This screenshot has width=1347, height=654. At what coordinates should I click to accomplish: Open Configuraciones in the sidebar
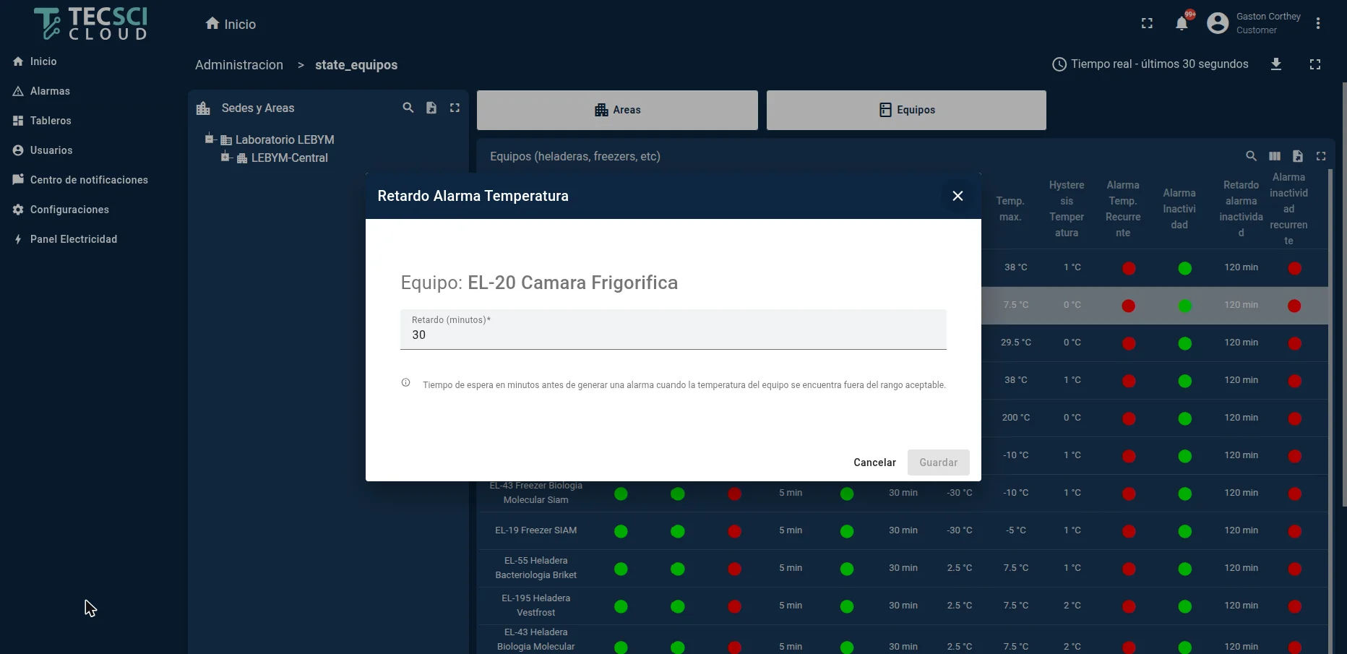pos(69,210)
